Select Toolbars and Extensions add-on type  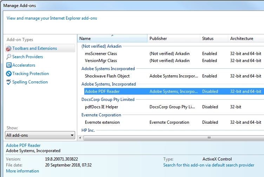(40, 48)
